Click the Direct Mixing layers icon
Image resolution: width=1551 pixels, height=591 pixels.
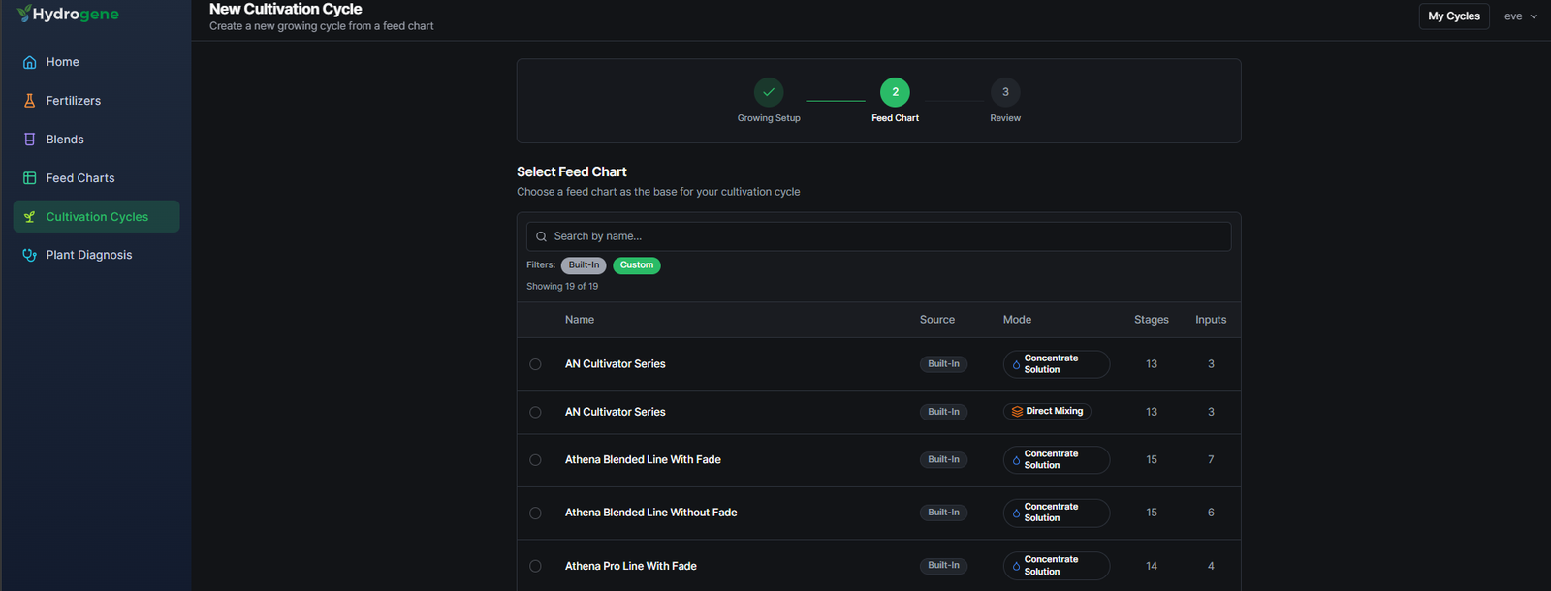[x=1017, y=412]
